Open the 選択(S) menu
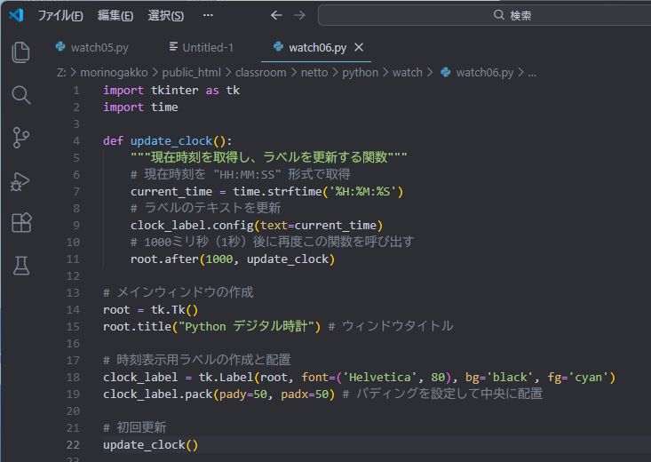 coord(165,16)
